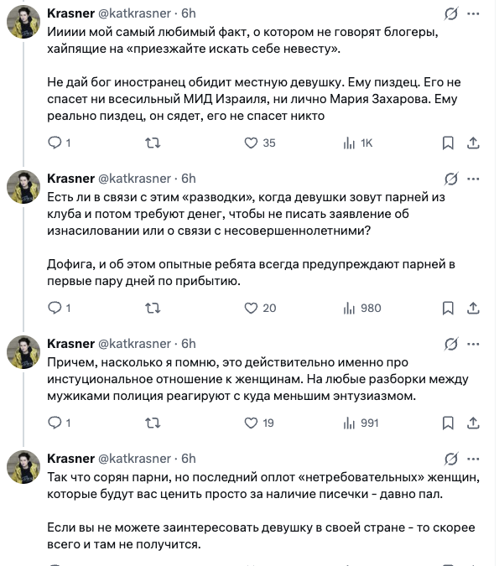
Task: Bookmark the tweet with 980 views
Action: pyautogui.click(x=448, y=308)
